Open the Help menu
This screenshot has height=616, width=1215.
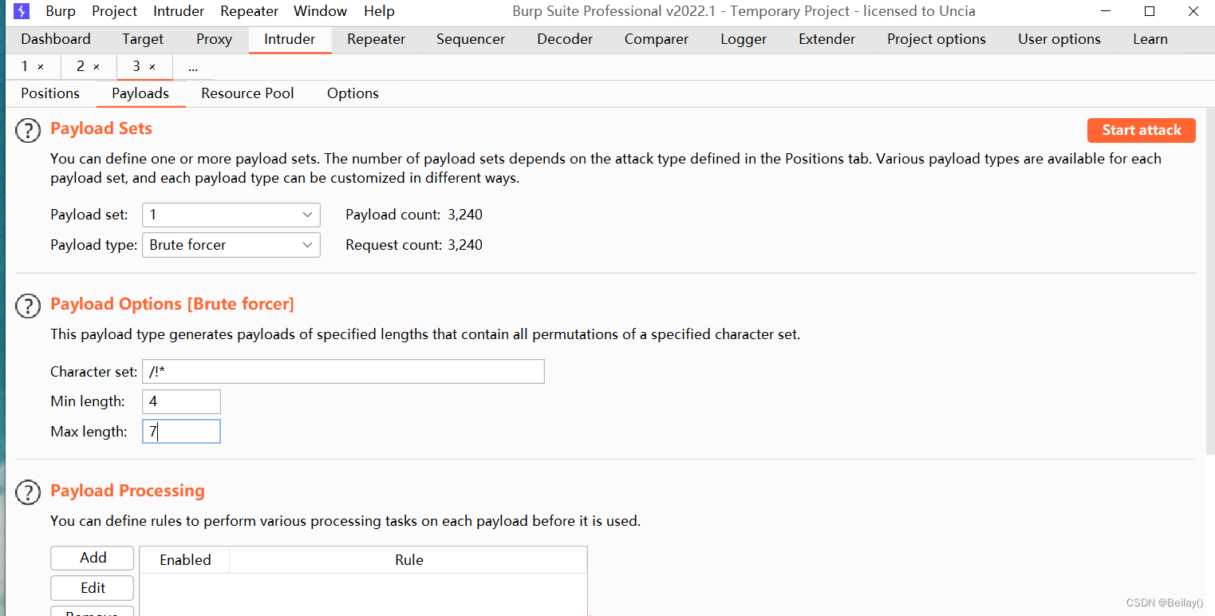coord(379,11)
